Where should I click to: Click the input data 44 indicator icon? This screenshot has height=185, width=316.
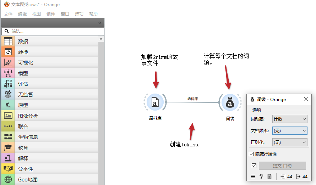coord(283,176)
